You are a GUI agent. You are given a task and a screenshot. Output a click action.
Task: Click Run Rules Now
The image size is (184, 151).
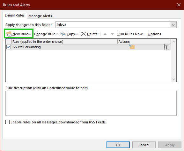(131, 34)
